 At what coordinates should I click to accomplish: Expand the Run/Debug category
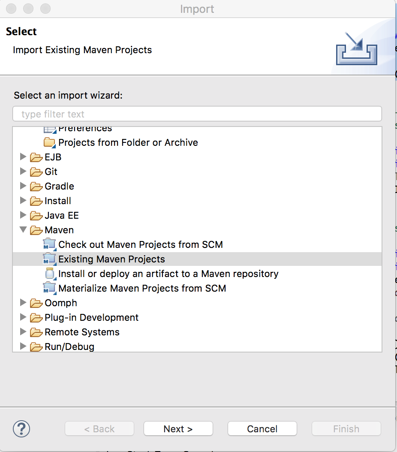pos(23,347)
